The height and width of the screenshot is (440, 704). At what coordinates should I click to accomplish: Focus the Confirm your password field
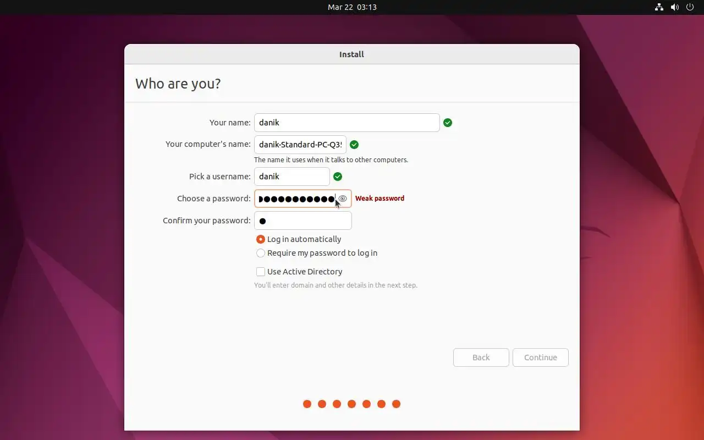click(x=303, y=221)
